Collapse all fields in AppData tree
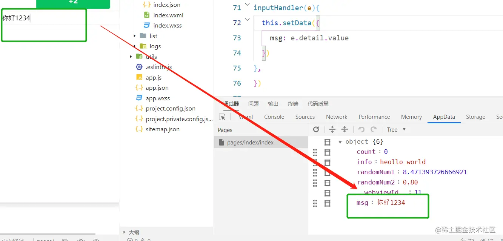Image resolution: width=503 pixels, height=241 pixels. click(x=345, y=129)
